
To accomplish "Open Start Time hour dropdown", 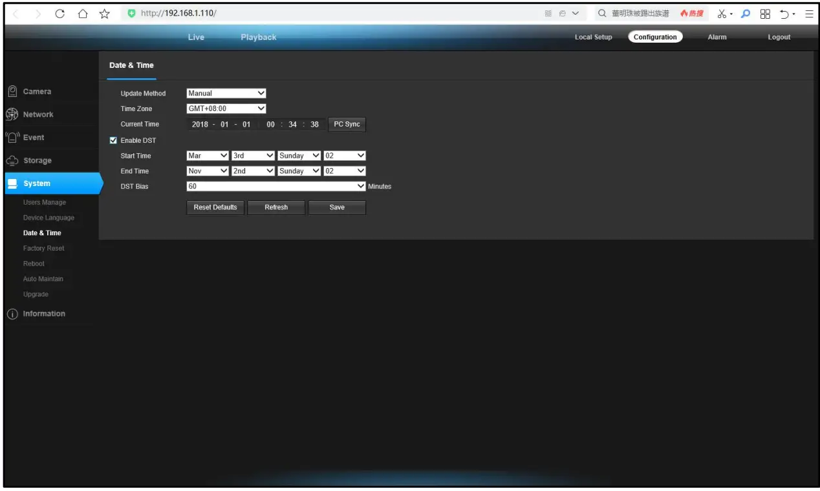I will (344, 156).
